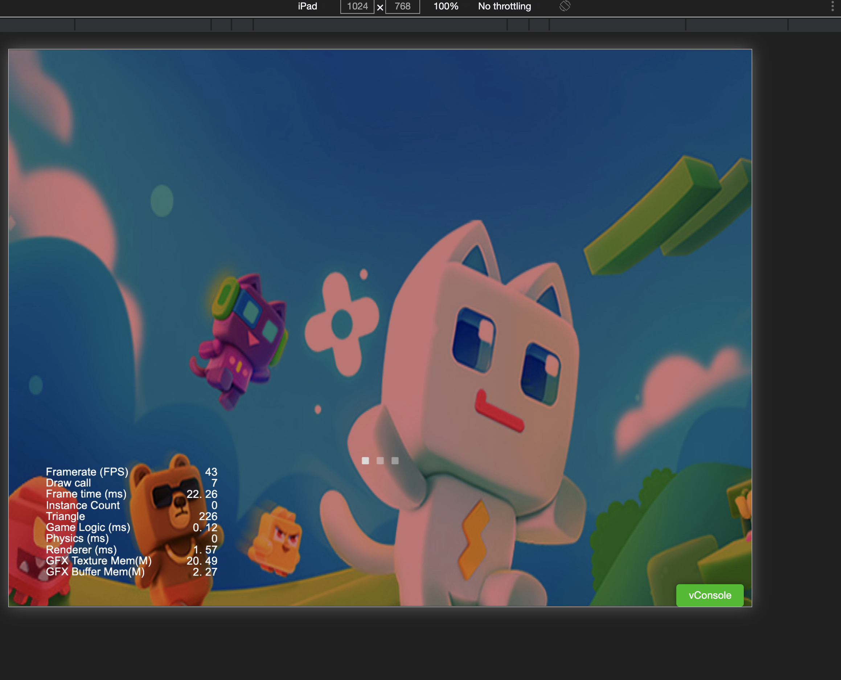The width and height of the screenshot is (841, 680).
Task: Click the Framerate (FPS) stats label
Action: [87, 472]
